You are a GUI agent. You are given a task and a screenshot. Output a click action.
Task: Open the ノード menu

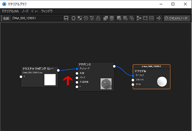pos(25,11)
